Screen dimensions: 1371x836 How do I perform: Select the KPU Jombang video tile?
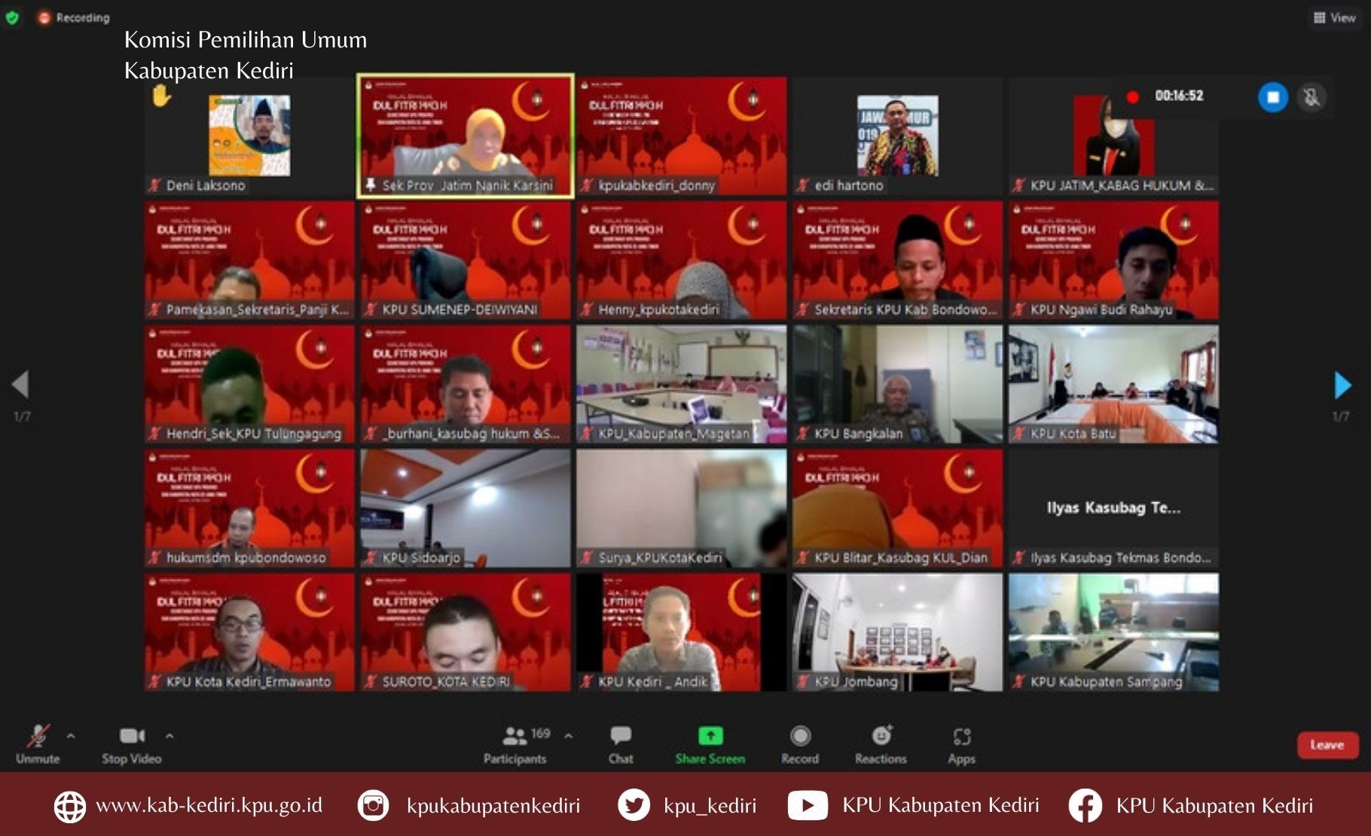tap(897, 631)
